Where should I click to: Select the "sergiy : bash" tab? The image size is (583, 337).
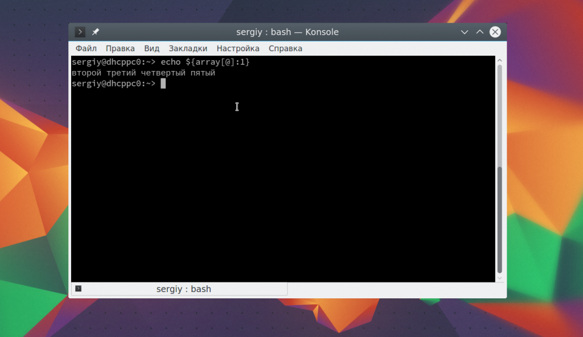183,289
